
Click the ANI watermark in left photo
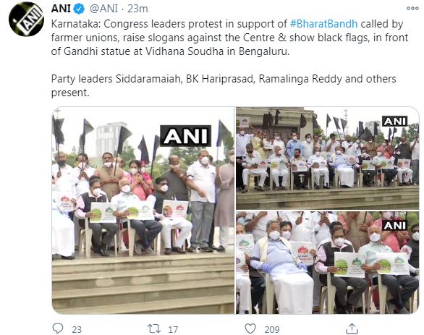coord(186,136)
